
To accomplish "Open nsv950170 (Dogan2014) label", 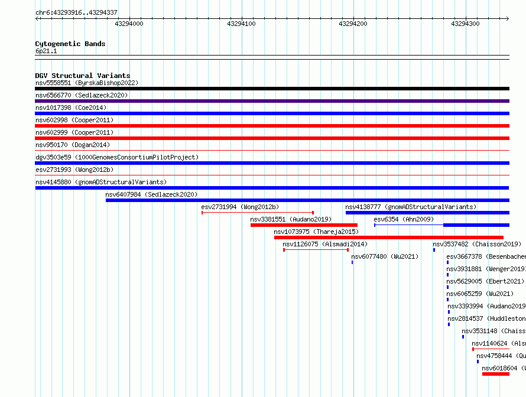I will pos(73,145).
